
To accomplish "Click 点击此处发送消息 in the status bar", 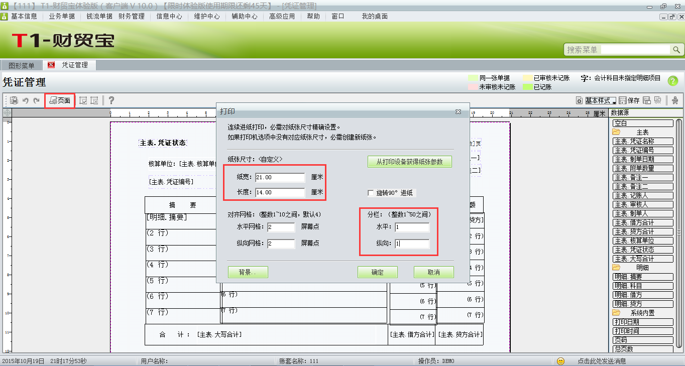I will tap(602, 361).
